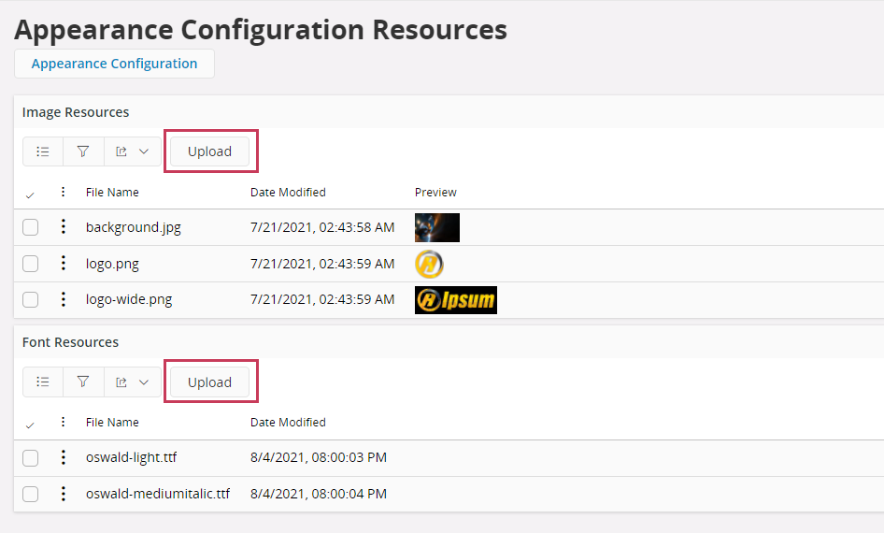
Task: Sort images by Date Modified column
Action: tap(288, 192)
